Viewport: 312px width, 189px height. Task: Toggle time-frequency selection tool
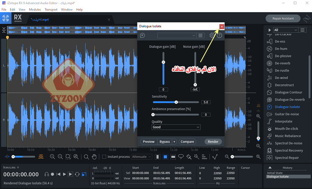165,157
